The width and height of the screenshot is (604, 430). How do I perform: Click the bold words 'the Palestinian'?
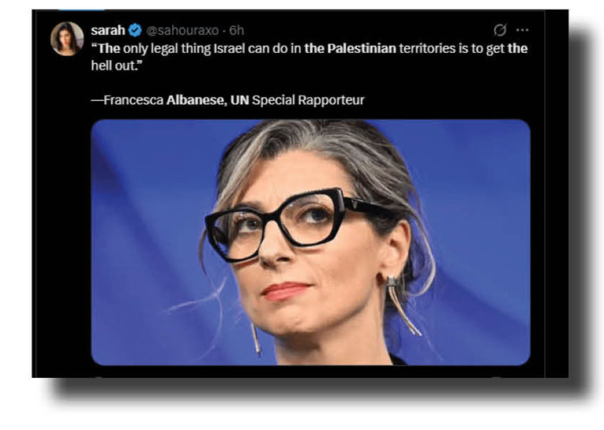[350, 48]
